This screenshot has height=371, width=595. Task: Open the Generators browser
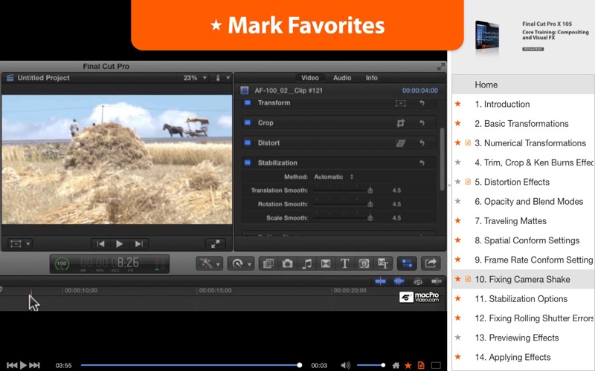pos(364,263)
